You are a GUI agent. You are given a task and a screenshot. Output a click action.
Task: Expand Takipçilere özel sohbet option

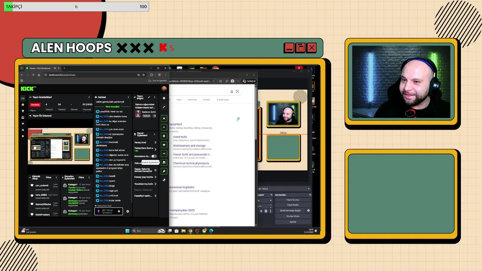[x=145, y=149]
